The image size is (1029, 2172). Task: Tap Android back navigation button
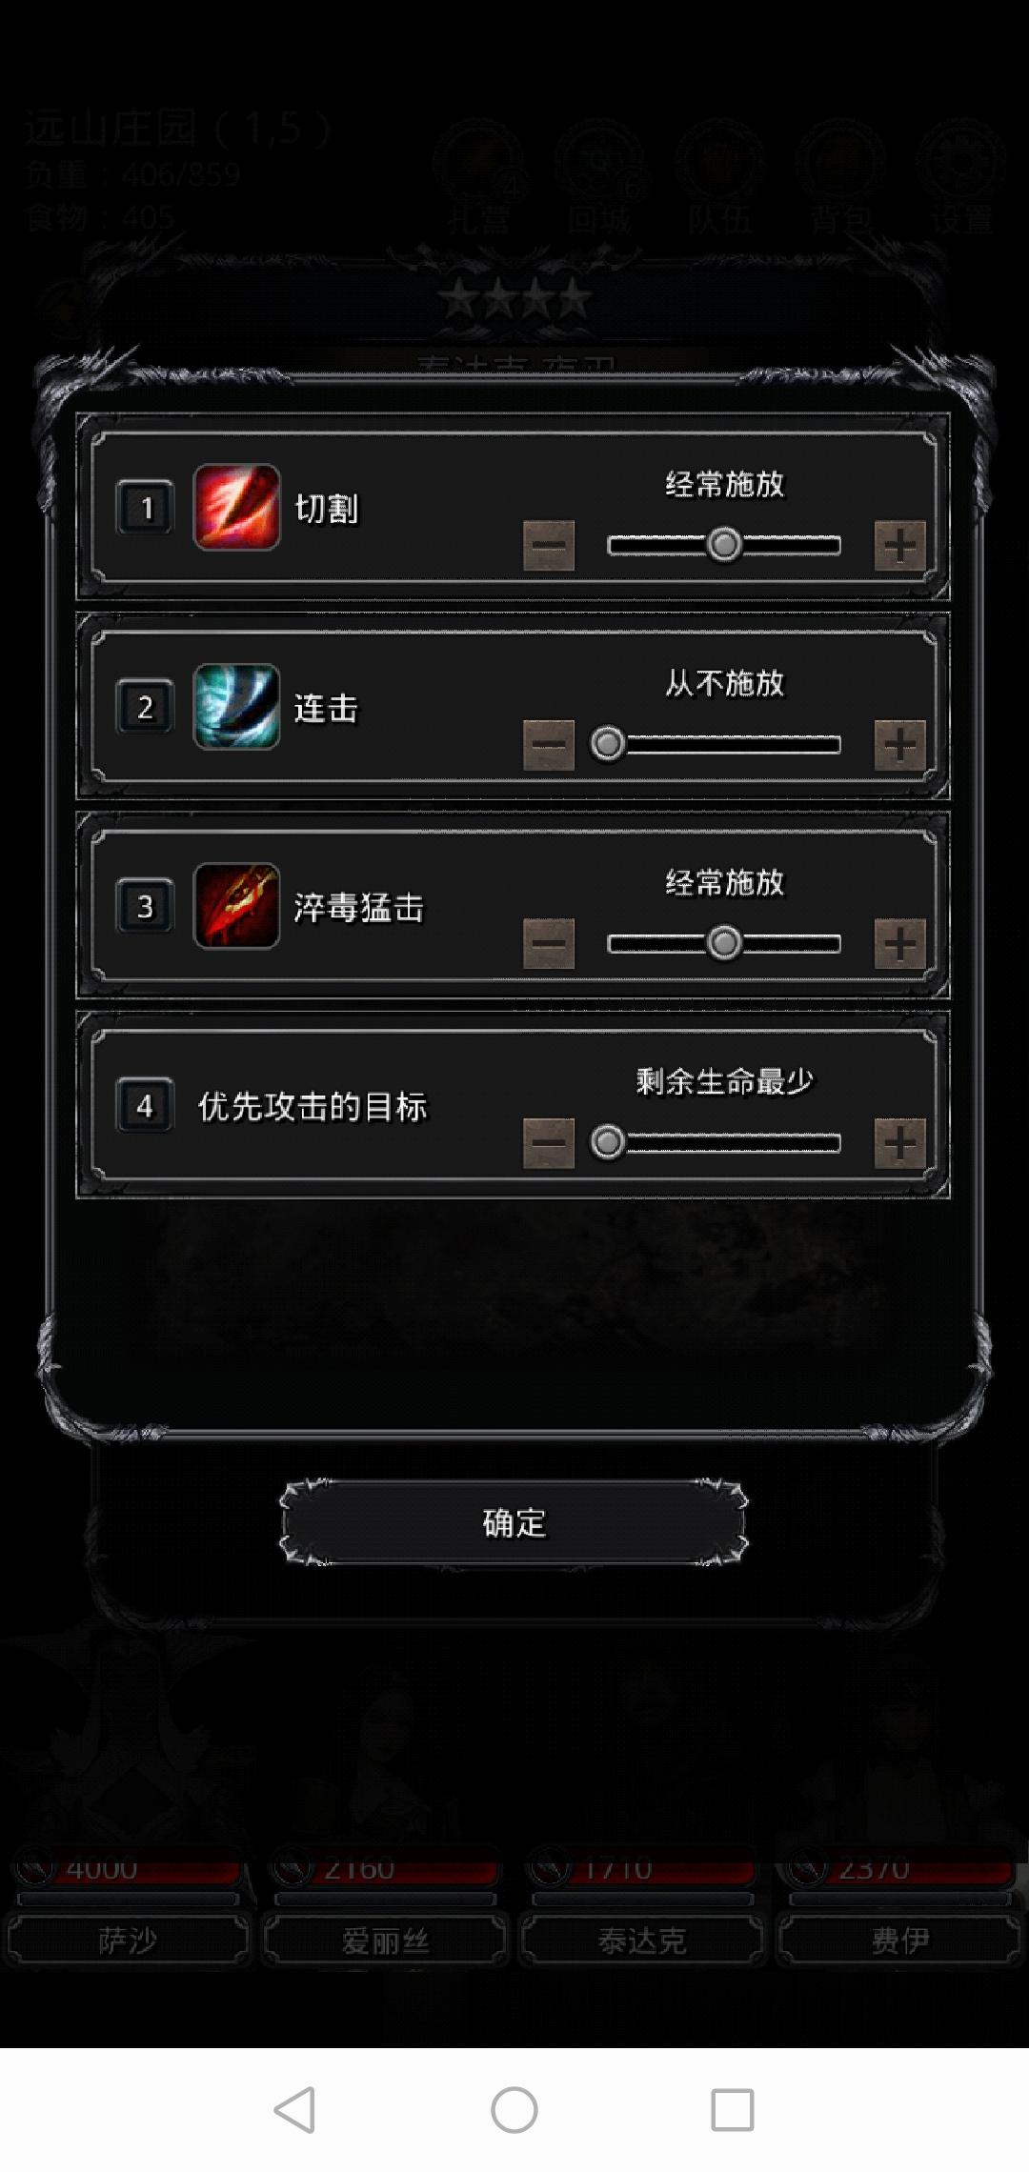tap(295, 2109)
